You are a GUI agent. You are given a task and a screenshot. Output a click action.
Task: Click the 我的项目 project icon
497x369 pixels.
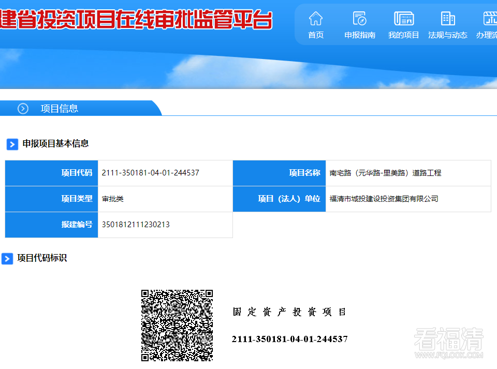tap(403, 19)
